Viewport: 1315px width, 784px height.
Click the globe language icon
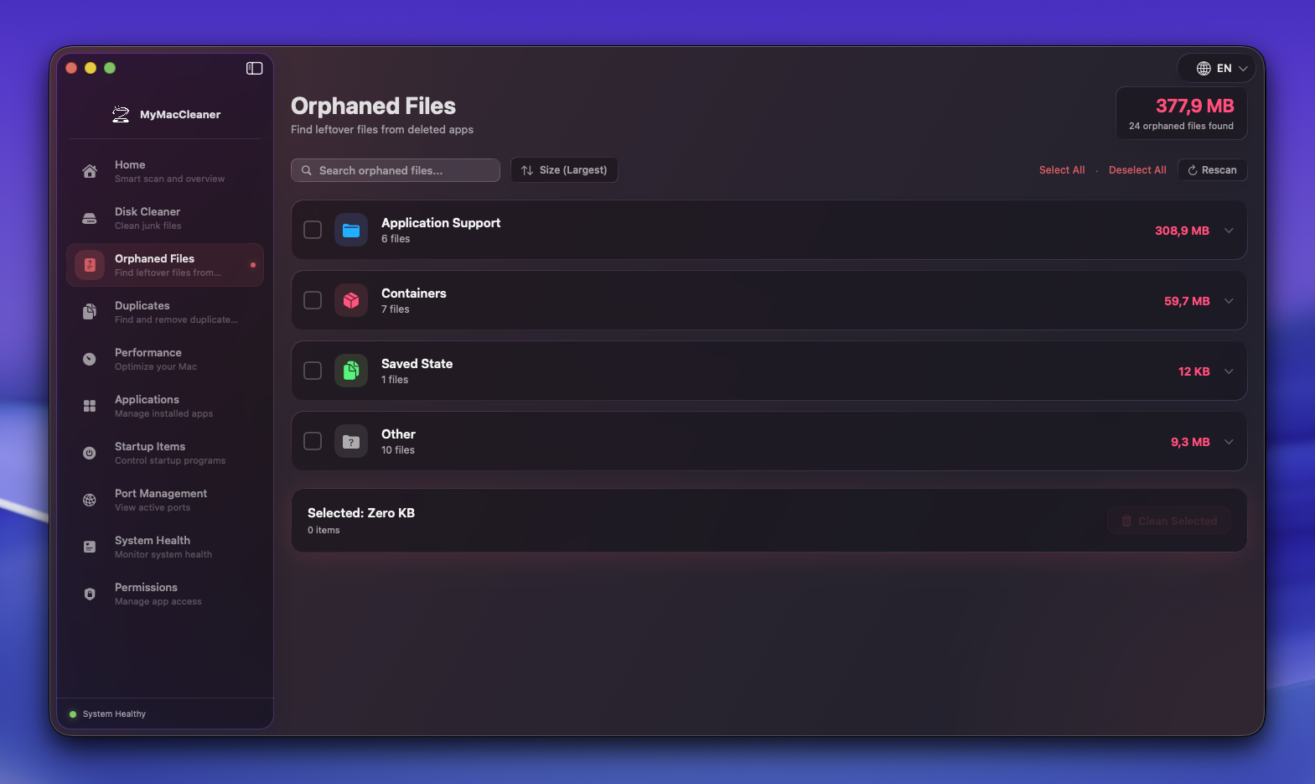1204,68
